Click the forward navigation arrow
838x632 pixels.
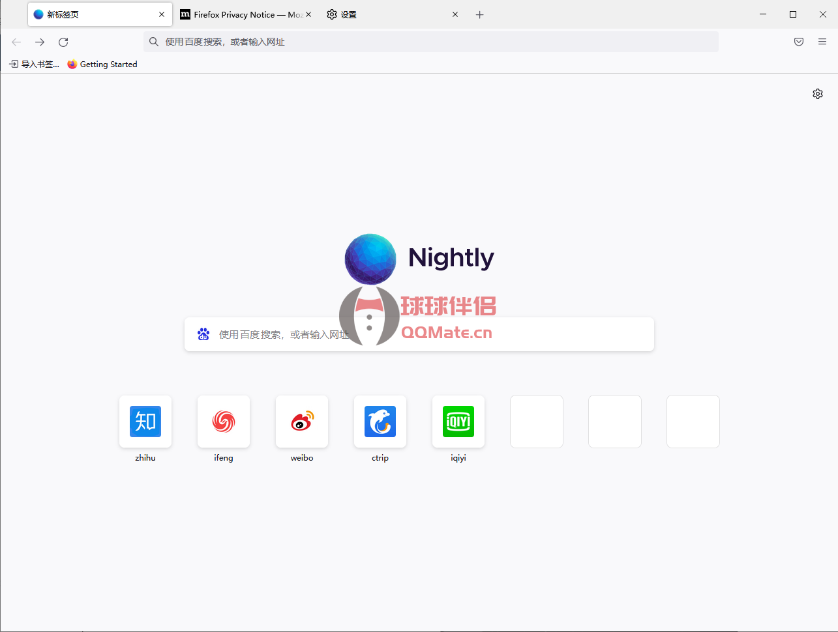coord(39,42)
